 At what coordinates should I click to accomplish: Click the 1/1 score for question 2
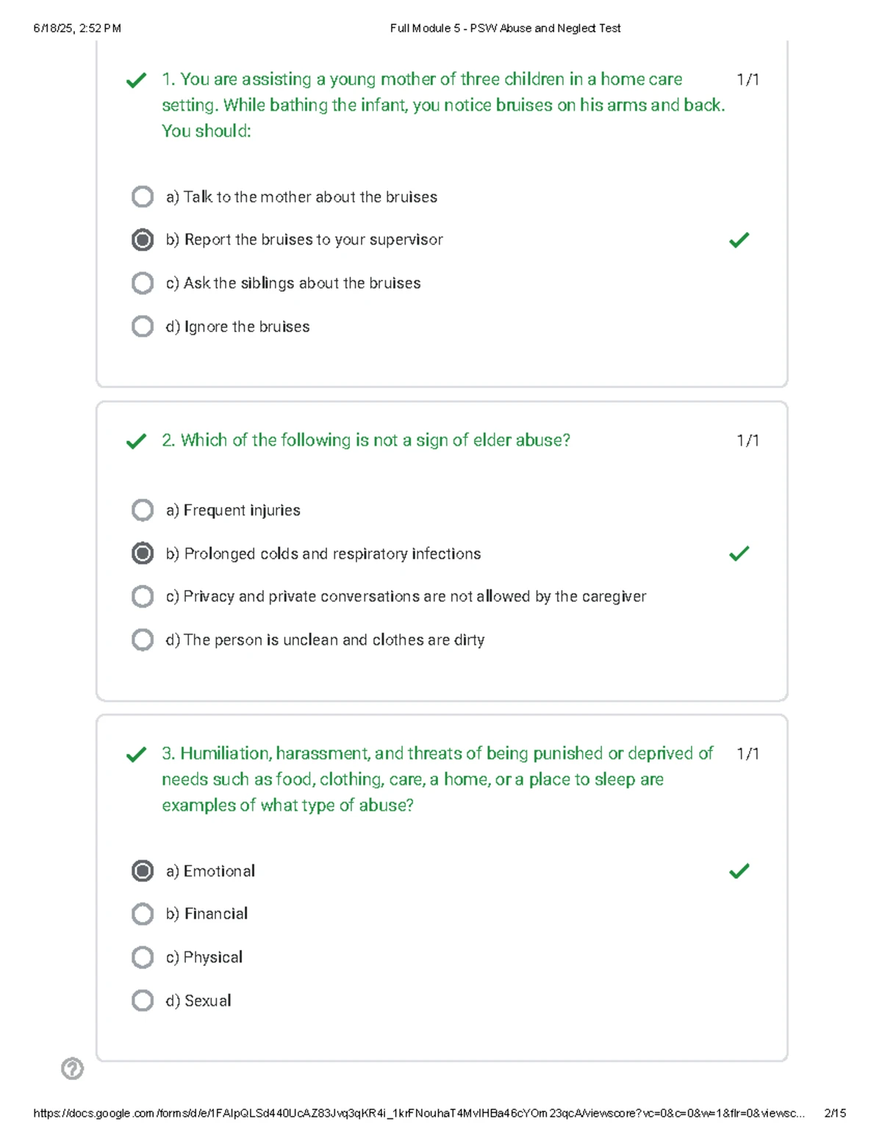point(747,440)
